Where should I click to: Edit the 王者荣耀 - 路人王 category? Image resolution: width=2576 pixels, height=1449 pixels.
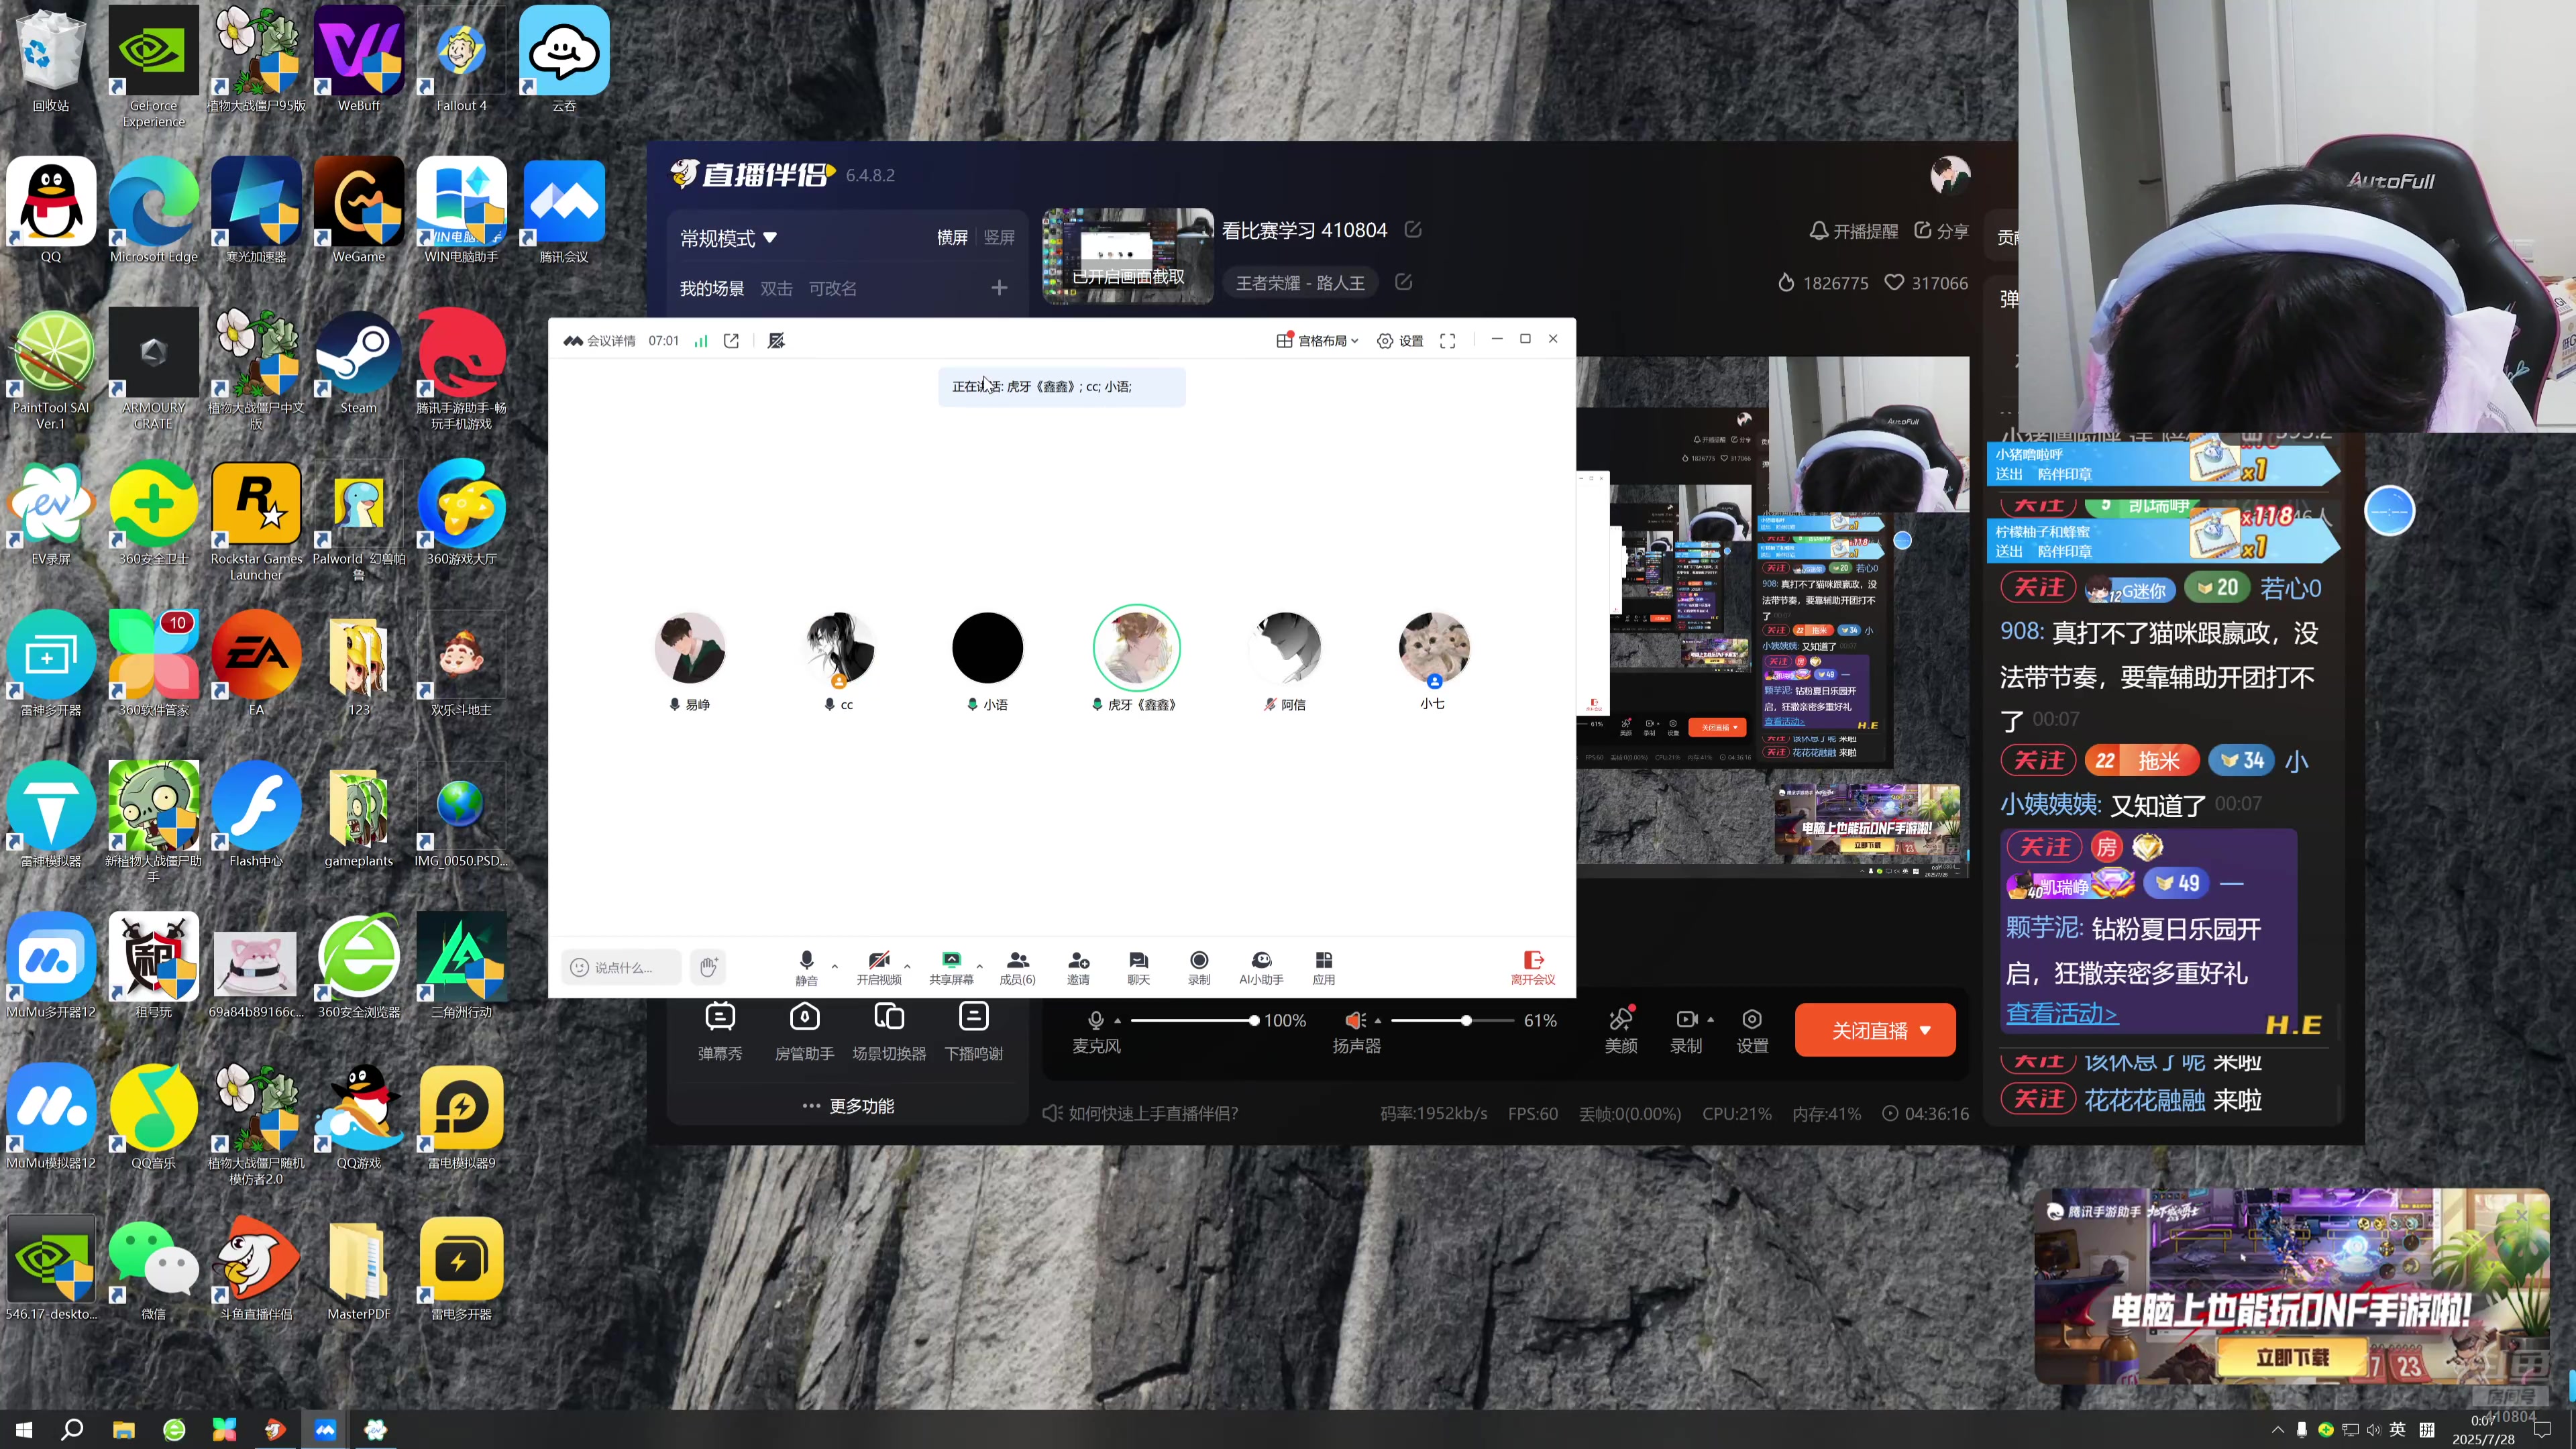tap(1404, 282)
